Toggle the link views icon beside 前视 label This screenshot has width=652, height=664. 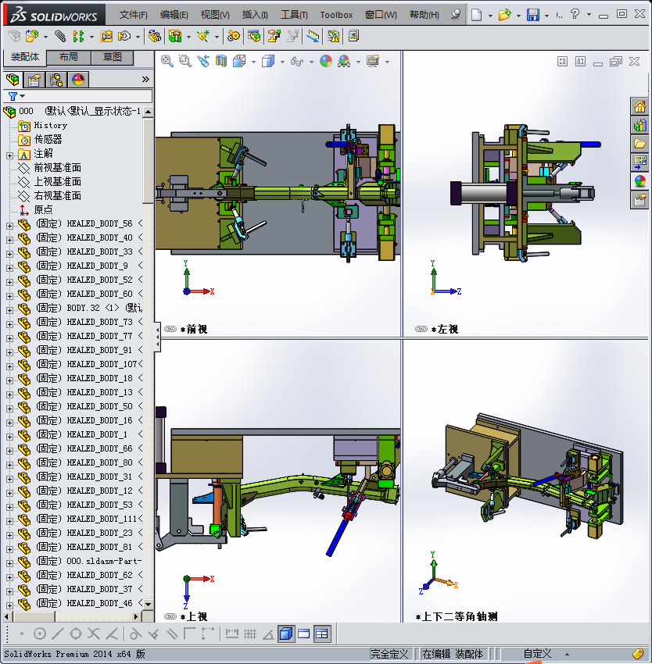pyautogui.click(x=170, y=329)
